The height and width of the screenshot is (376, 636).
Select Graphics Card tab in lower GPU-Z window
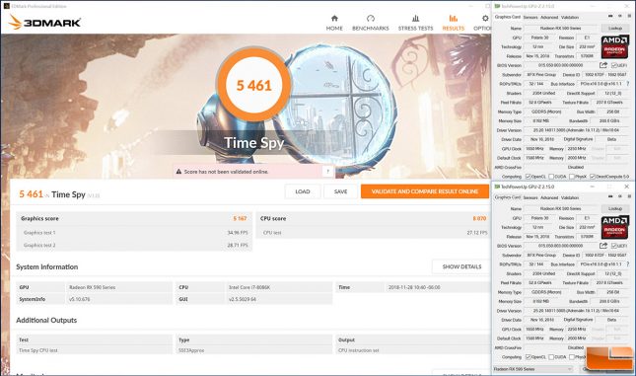coord(508,197)
